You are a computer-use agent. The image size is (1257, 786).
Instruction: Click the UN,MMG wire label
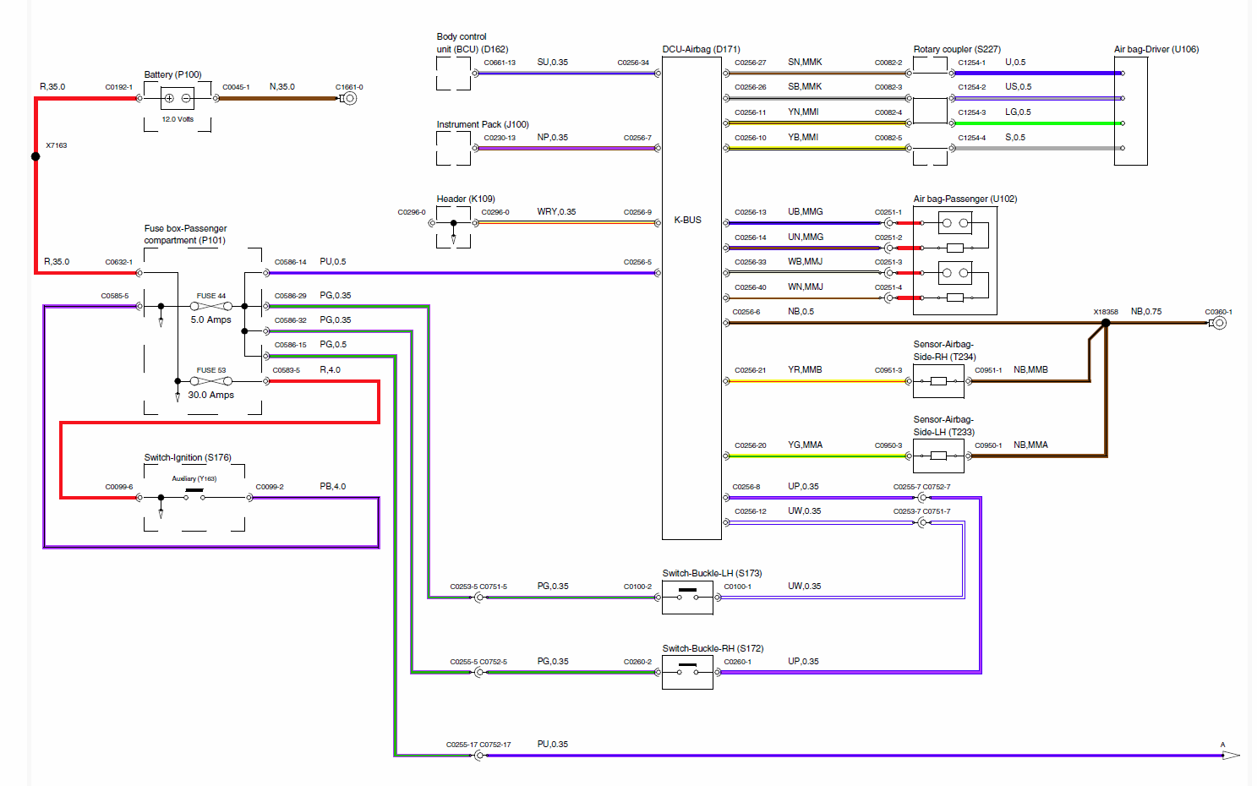[806, 237]
